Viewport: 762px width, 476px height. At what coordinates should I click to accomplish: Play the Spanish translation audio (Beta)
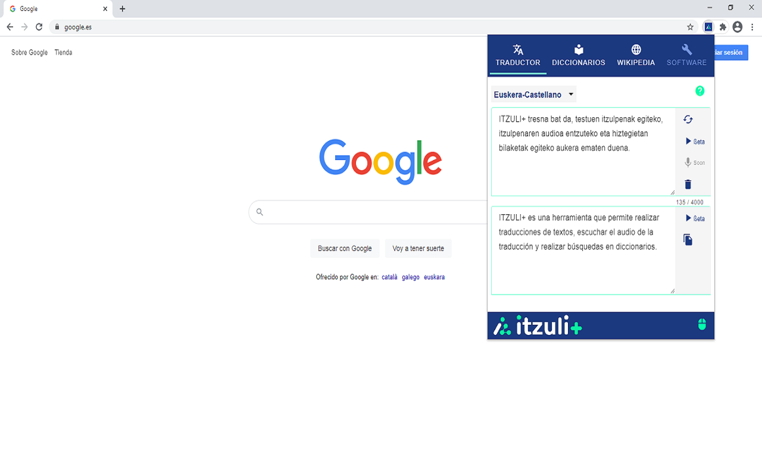click(x=694, y=218)
